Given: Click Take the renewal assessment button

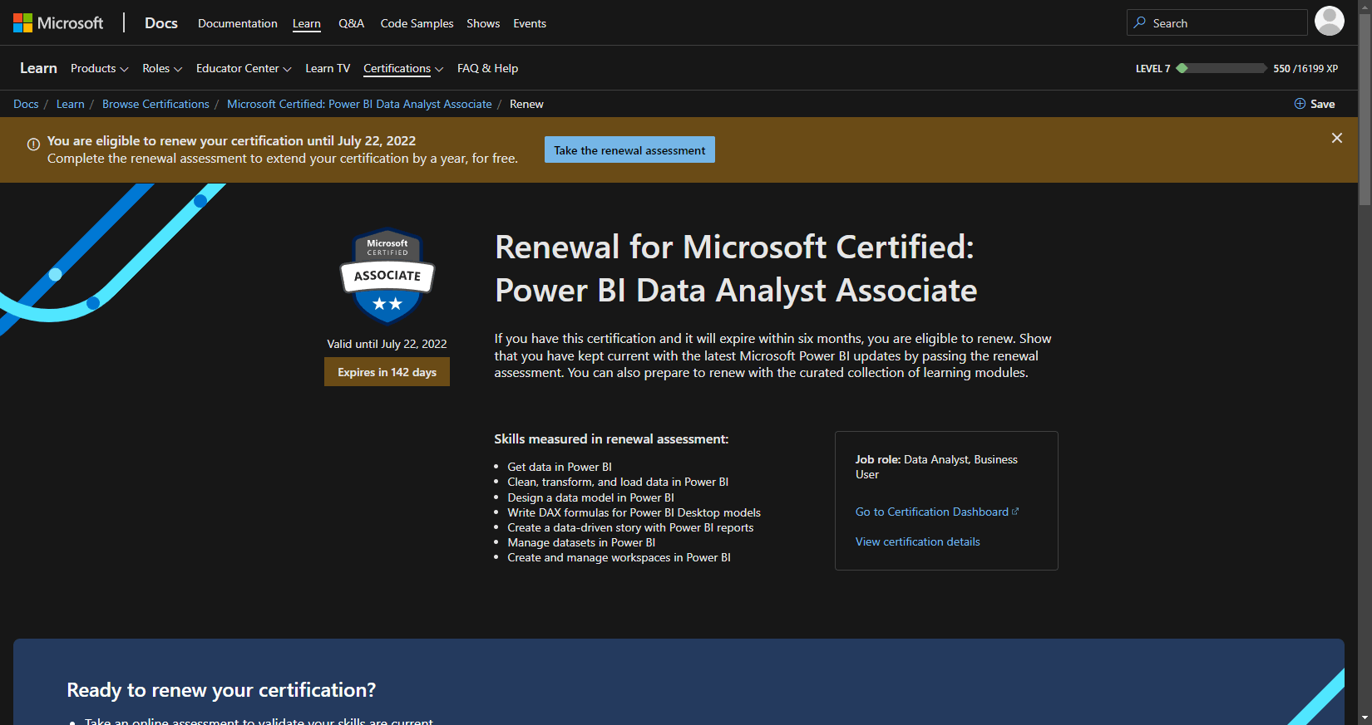Looking at the screenshot, I should (629, 149).
